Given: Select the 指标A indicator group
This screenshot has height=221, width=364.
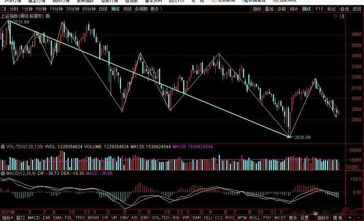Looking at the screenshot, I should tap(7, 218).
